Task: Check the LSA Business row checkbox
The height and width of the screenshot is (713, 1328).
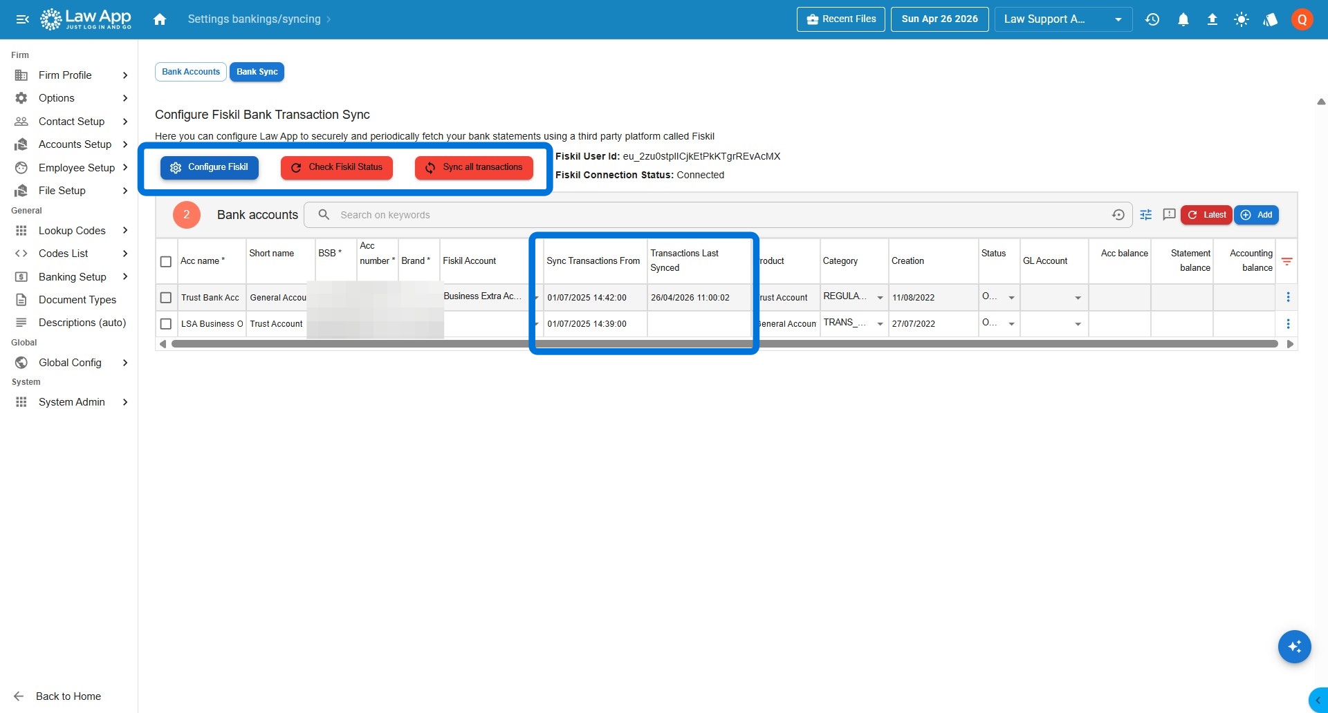Action: [x=166, y=324]
